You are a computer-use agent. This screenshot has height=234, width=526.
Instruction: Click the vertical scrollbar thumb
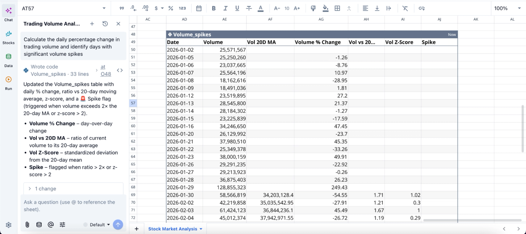(523, 129)
